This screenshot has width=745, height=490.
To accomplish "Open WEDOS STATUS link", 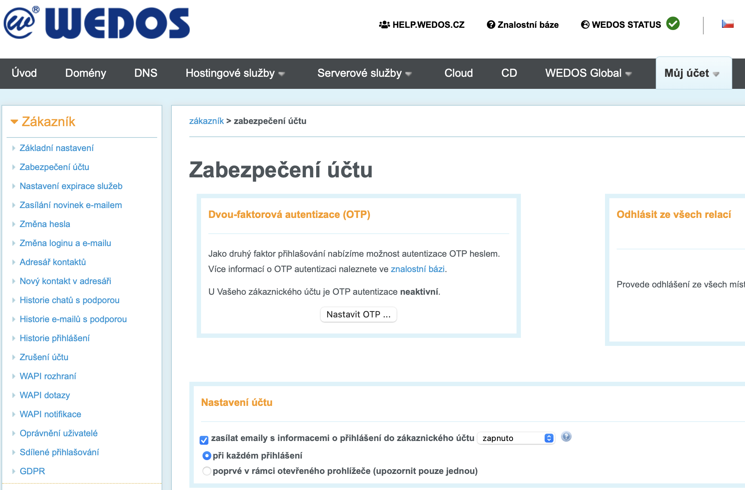I will coord(621,24).
